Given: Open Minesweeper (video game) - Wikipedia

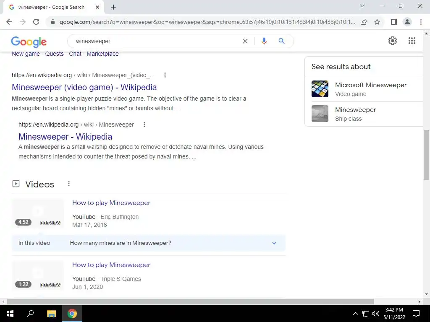Looking at the screenshot, I should point(84,87).
